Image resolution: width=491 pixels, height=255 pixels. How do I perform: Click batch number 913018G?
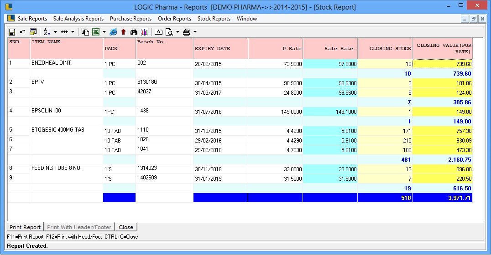147,82
